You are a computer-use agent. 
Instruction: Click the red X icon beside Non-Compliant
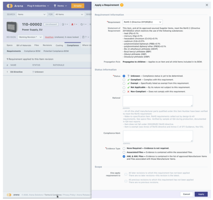[128, 91]
